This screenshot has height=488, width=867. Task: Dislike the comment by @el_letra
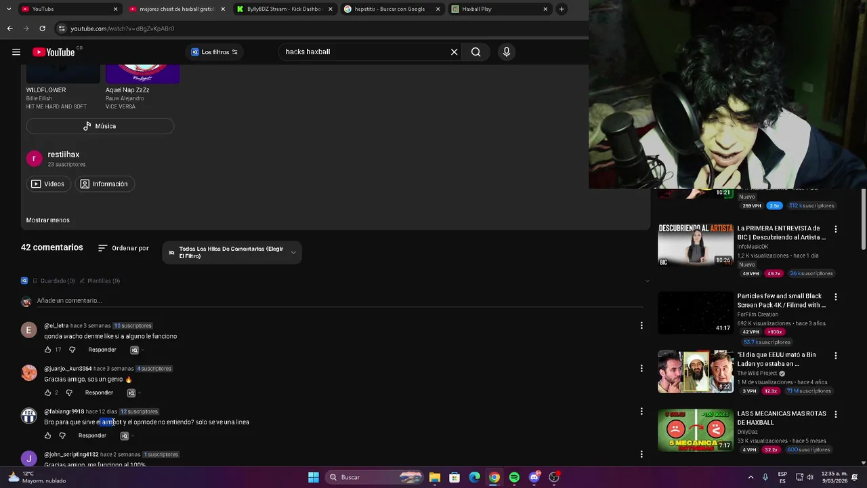(x=72, y=350)
